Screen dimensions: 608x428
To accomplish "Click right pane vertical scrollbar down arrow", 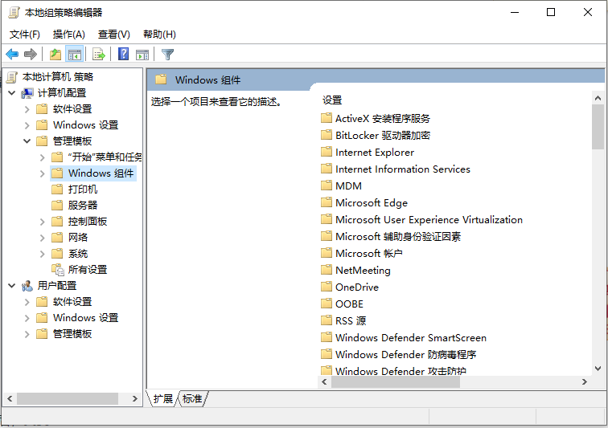I will (x=598, y=369).
